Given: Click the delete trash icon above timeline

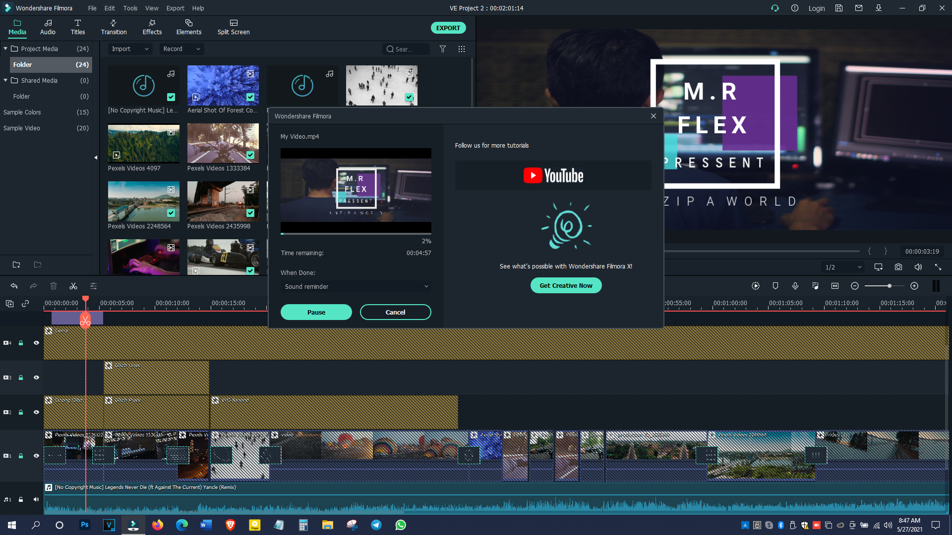Looking at the screenshot, I should [54, 286].
